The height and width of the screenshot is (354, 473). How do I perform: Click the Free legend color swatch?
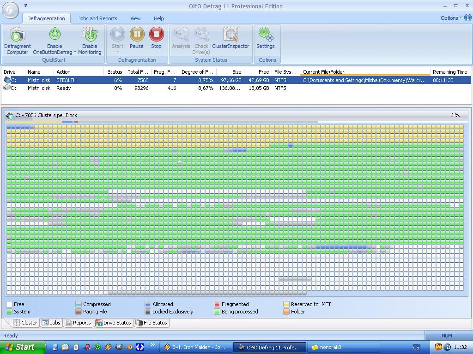[x=9, y=304]
